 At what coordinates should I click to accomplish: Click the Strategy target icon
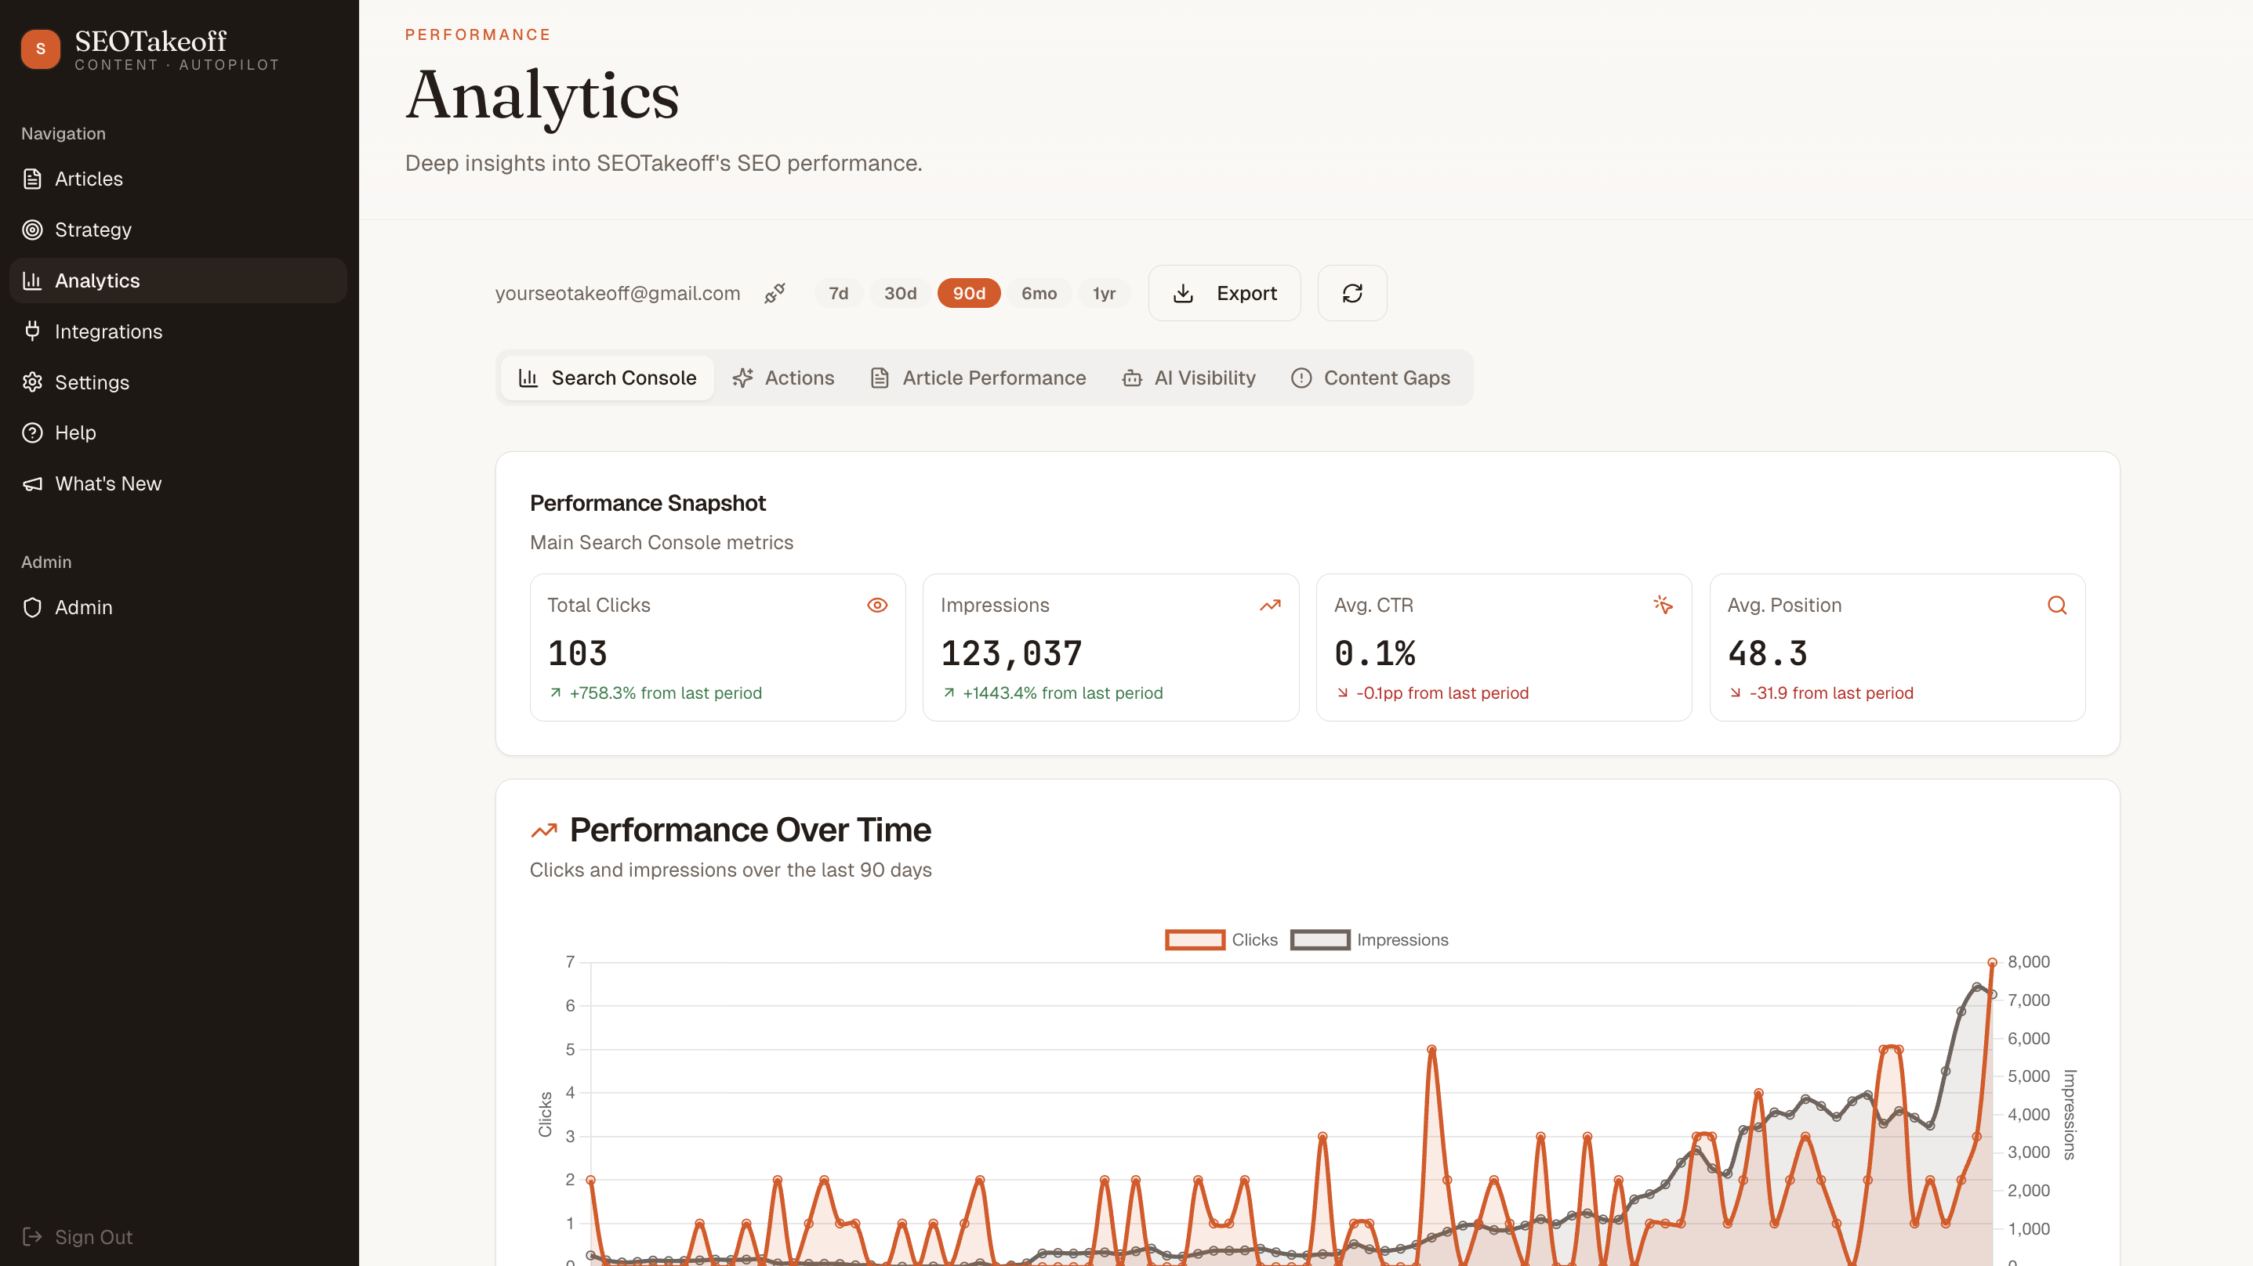[x=32, y=230]
